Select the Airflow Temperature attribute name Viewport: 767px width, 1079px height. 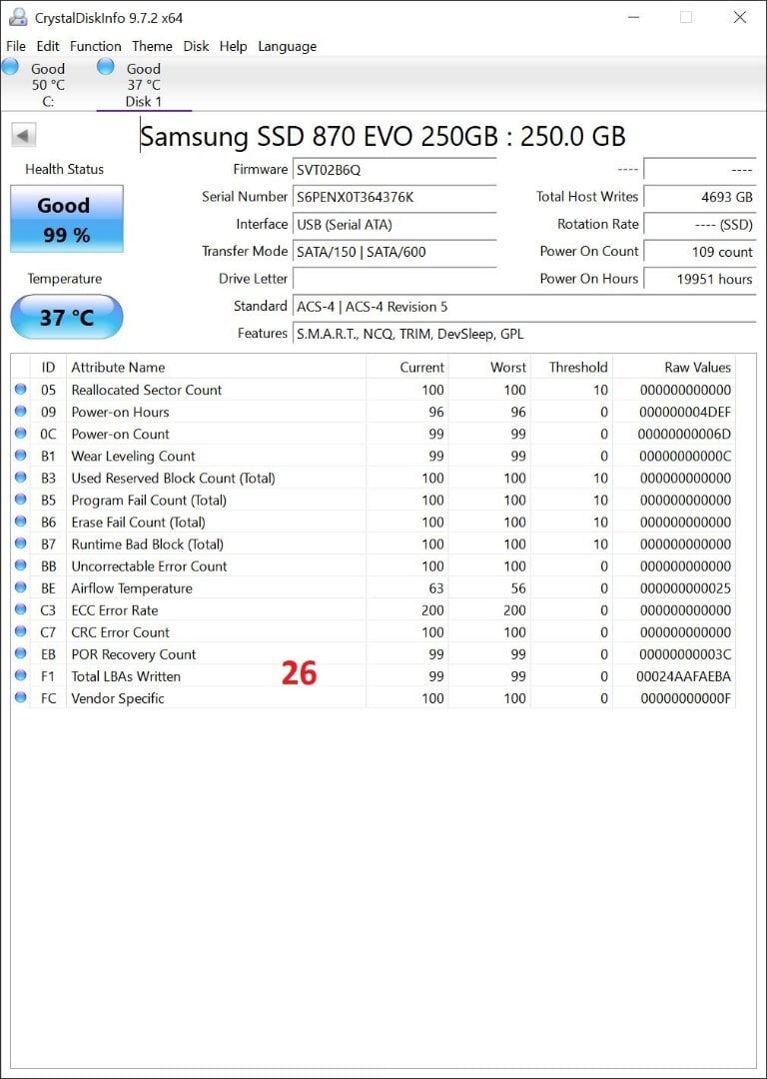click(x=132, y=588)
